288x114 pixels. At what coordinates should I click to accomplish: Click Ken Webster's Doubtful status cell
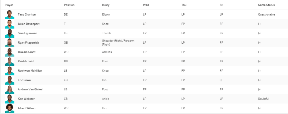263,99
